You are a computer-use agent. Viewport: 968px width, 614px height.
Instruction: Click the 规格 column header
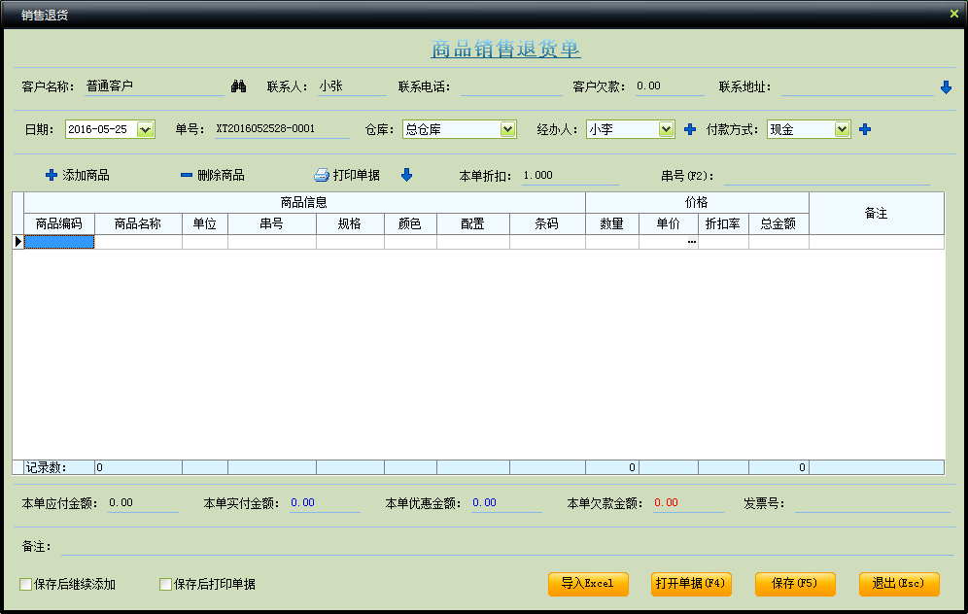point(350,223)
